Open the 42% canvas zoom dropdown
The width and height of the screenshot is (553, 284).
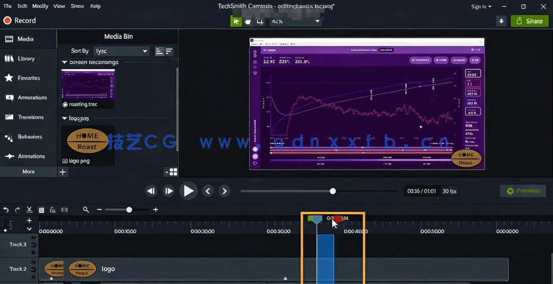point(295,22)
